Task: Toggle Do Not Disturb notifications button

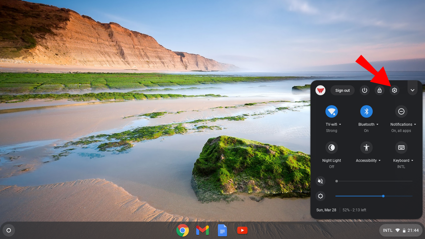Action: 401,111
